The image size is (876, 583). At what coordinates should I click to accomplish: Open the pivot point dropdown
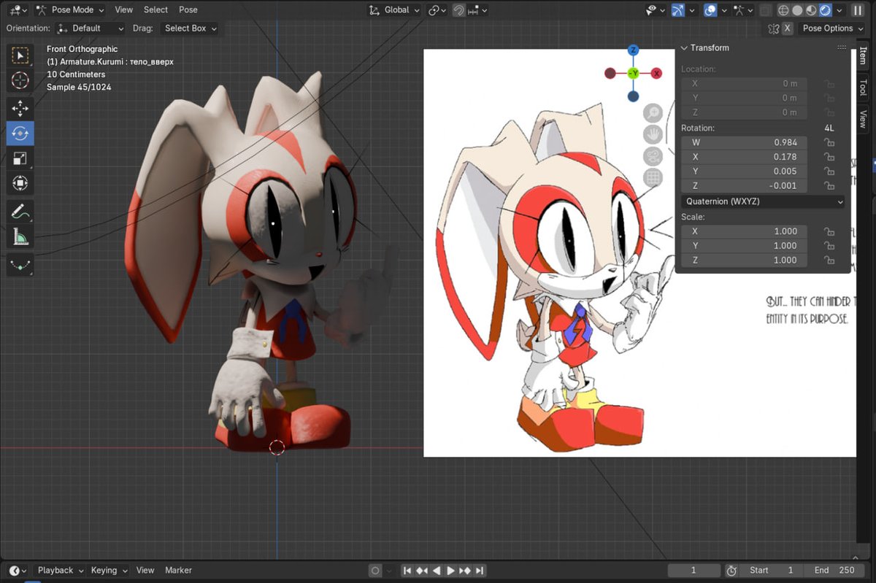point(437,10)
